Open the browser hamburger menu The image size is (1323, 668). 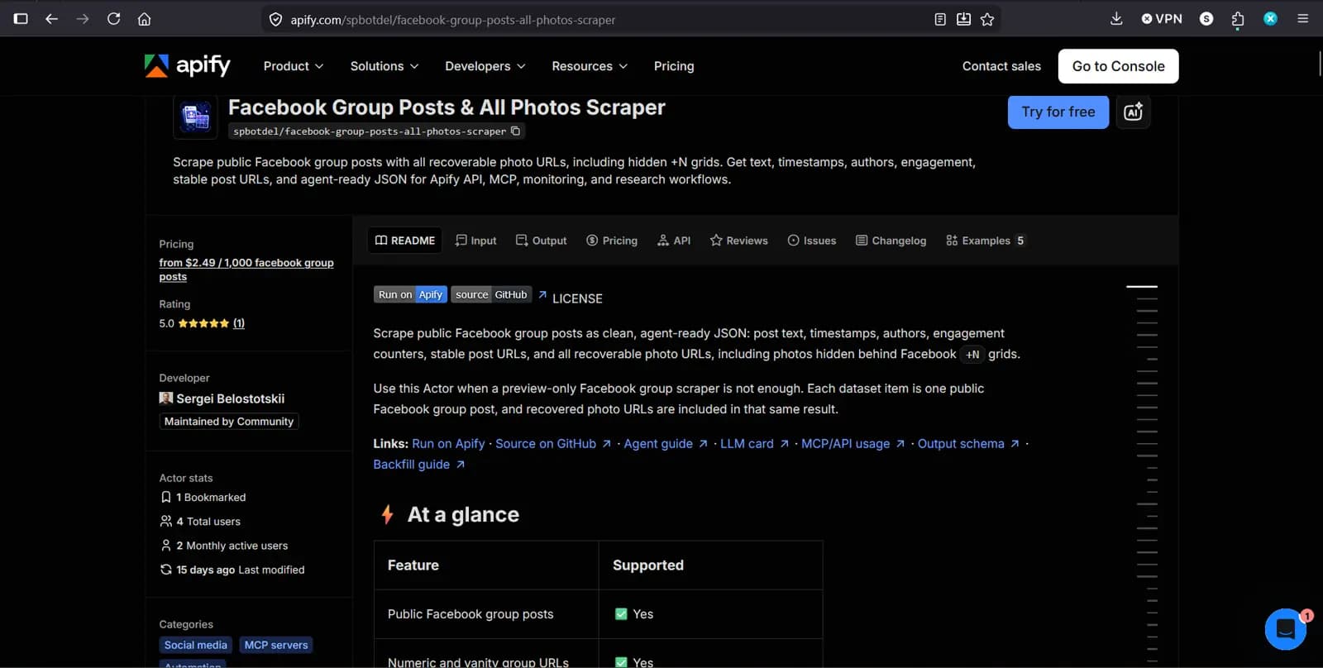[1303, 19]
